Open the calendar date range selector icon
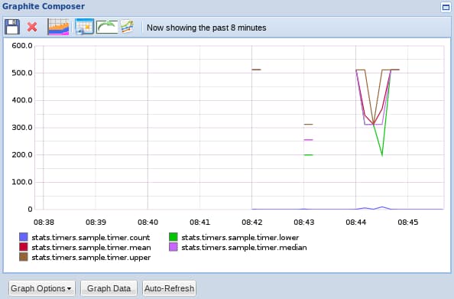The image size is (454, 299). pos(85,27)
